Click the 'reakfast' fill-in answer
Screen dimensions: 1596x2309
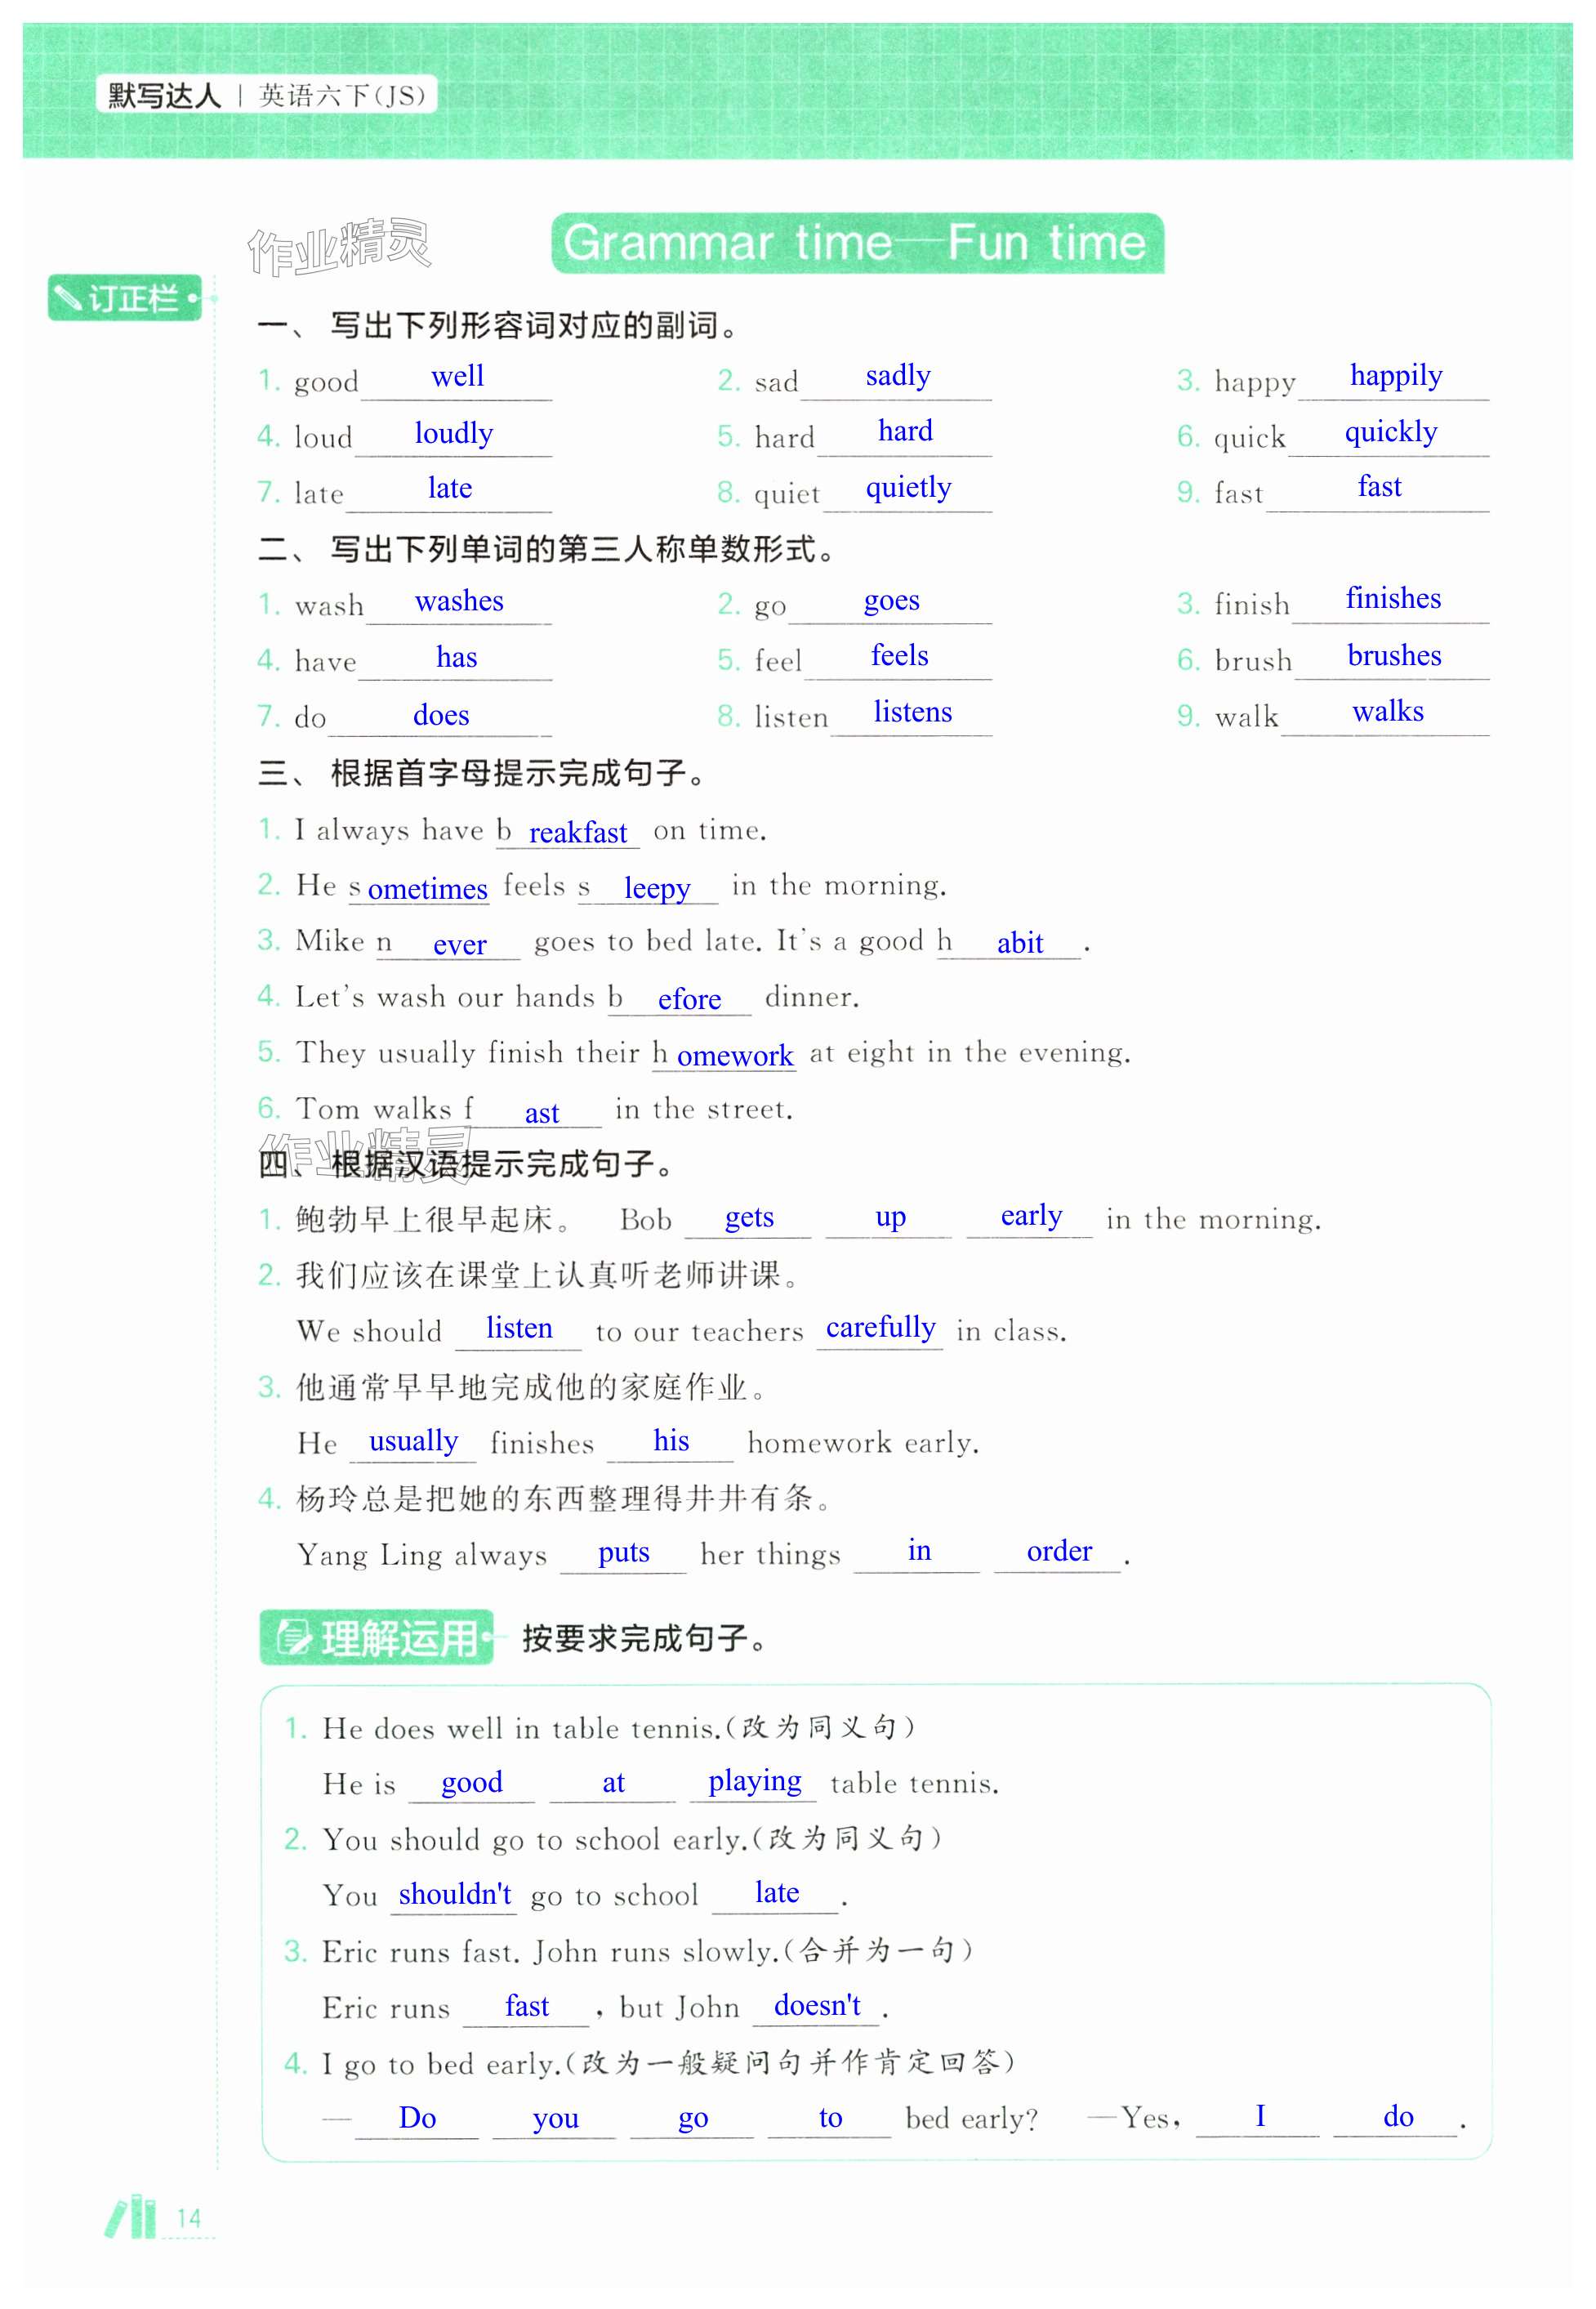577,833
